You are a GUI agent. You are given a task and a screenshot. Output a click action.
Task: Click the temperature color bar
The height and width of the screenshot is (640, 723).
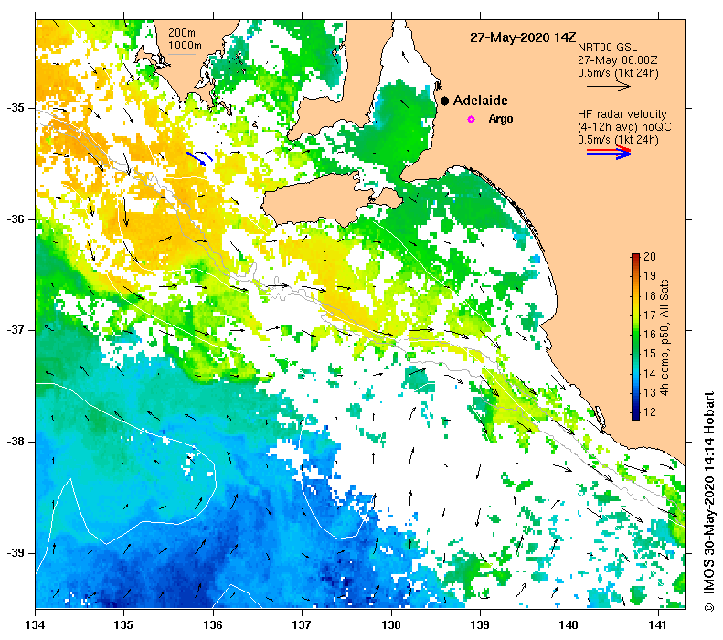635,336
